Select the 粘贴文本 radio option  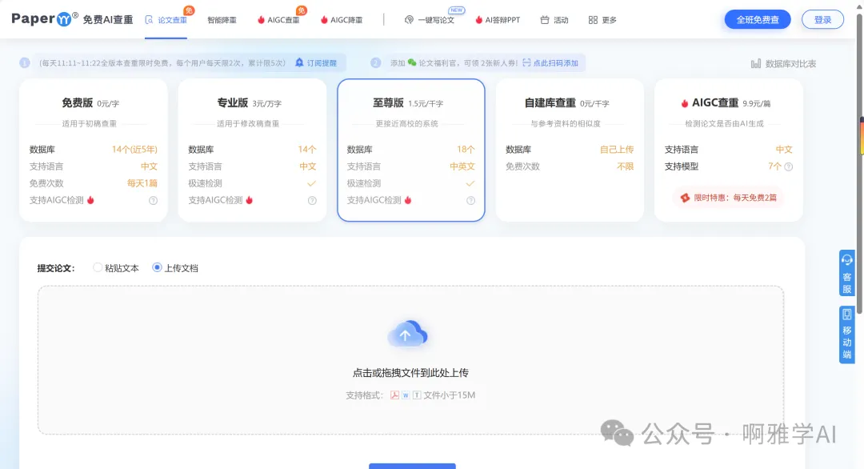[x=98, y=268]
